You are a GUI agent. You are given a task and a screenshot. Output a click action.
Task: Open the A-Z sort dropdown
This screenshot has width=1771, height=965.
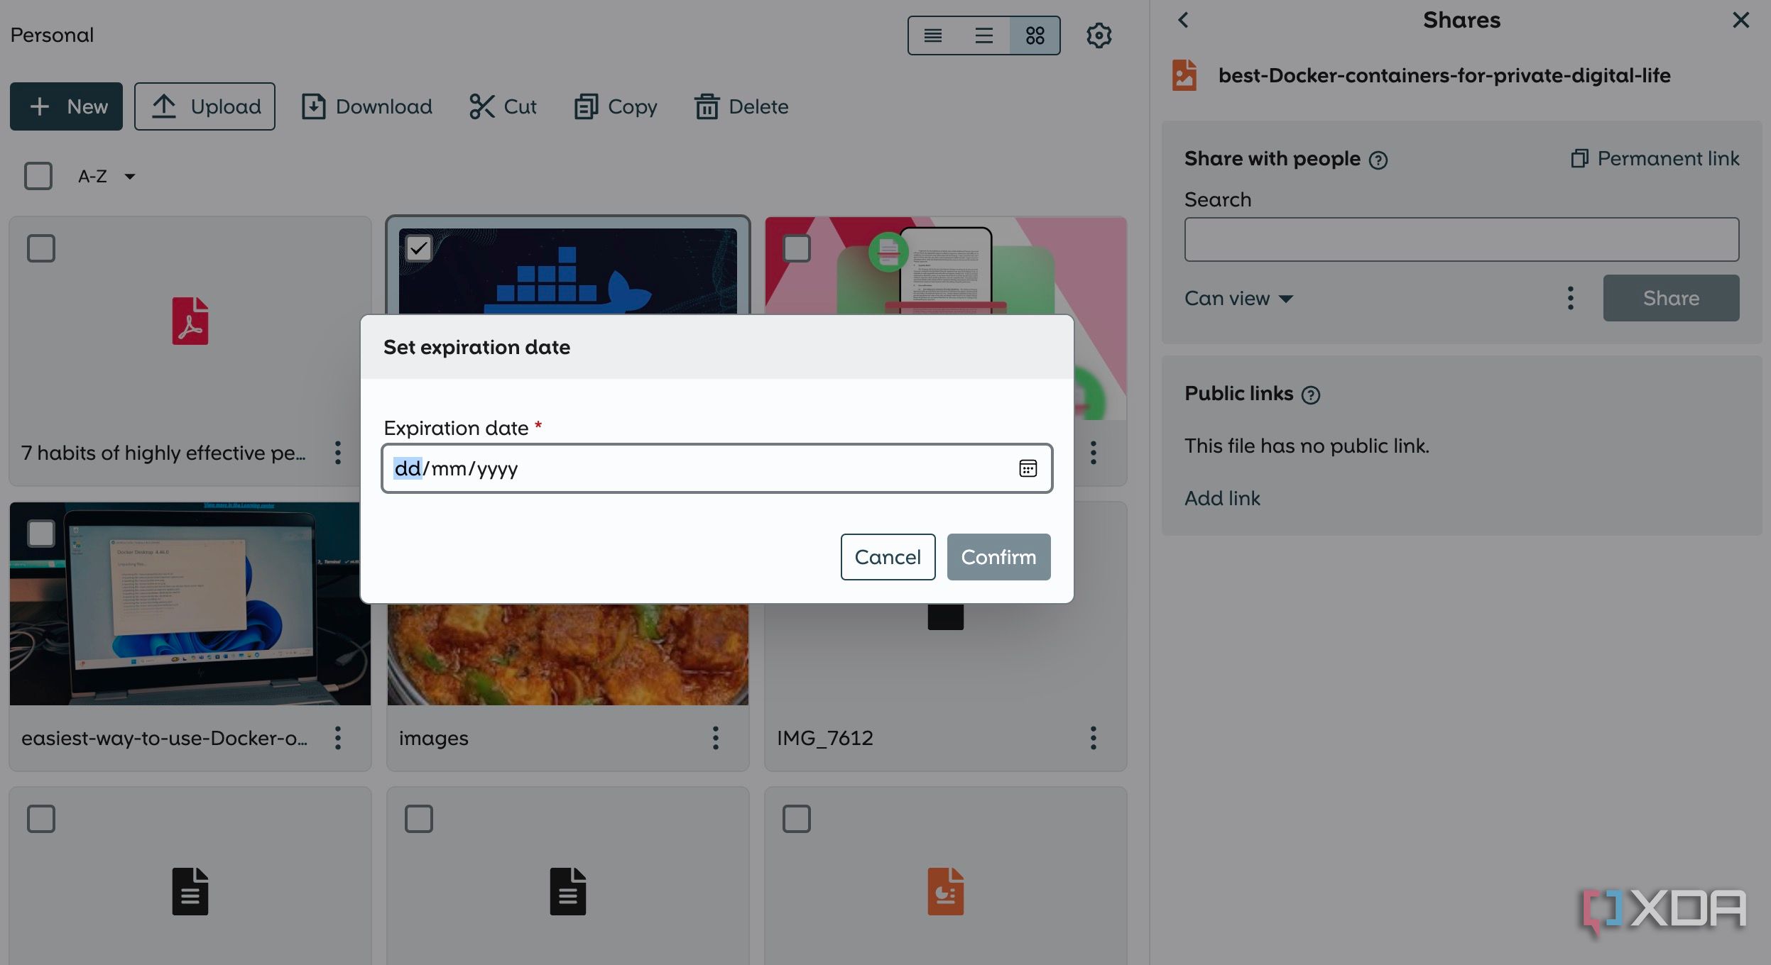point(107,176)
